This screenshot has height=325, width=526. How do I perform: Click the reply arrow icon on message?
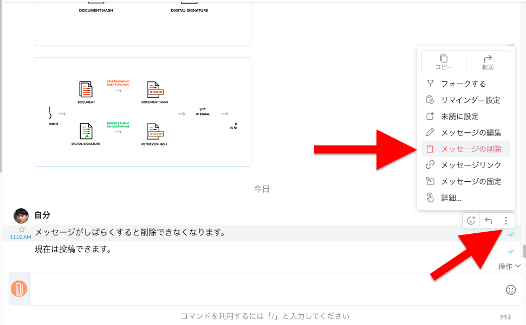488,220
